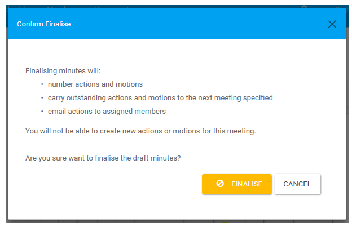Click "email actions to assigned members" line
The height and width of the screenshot is (227, 352).
107,111
